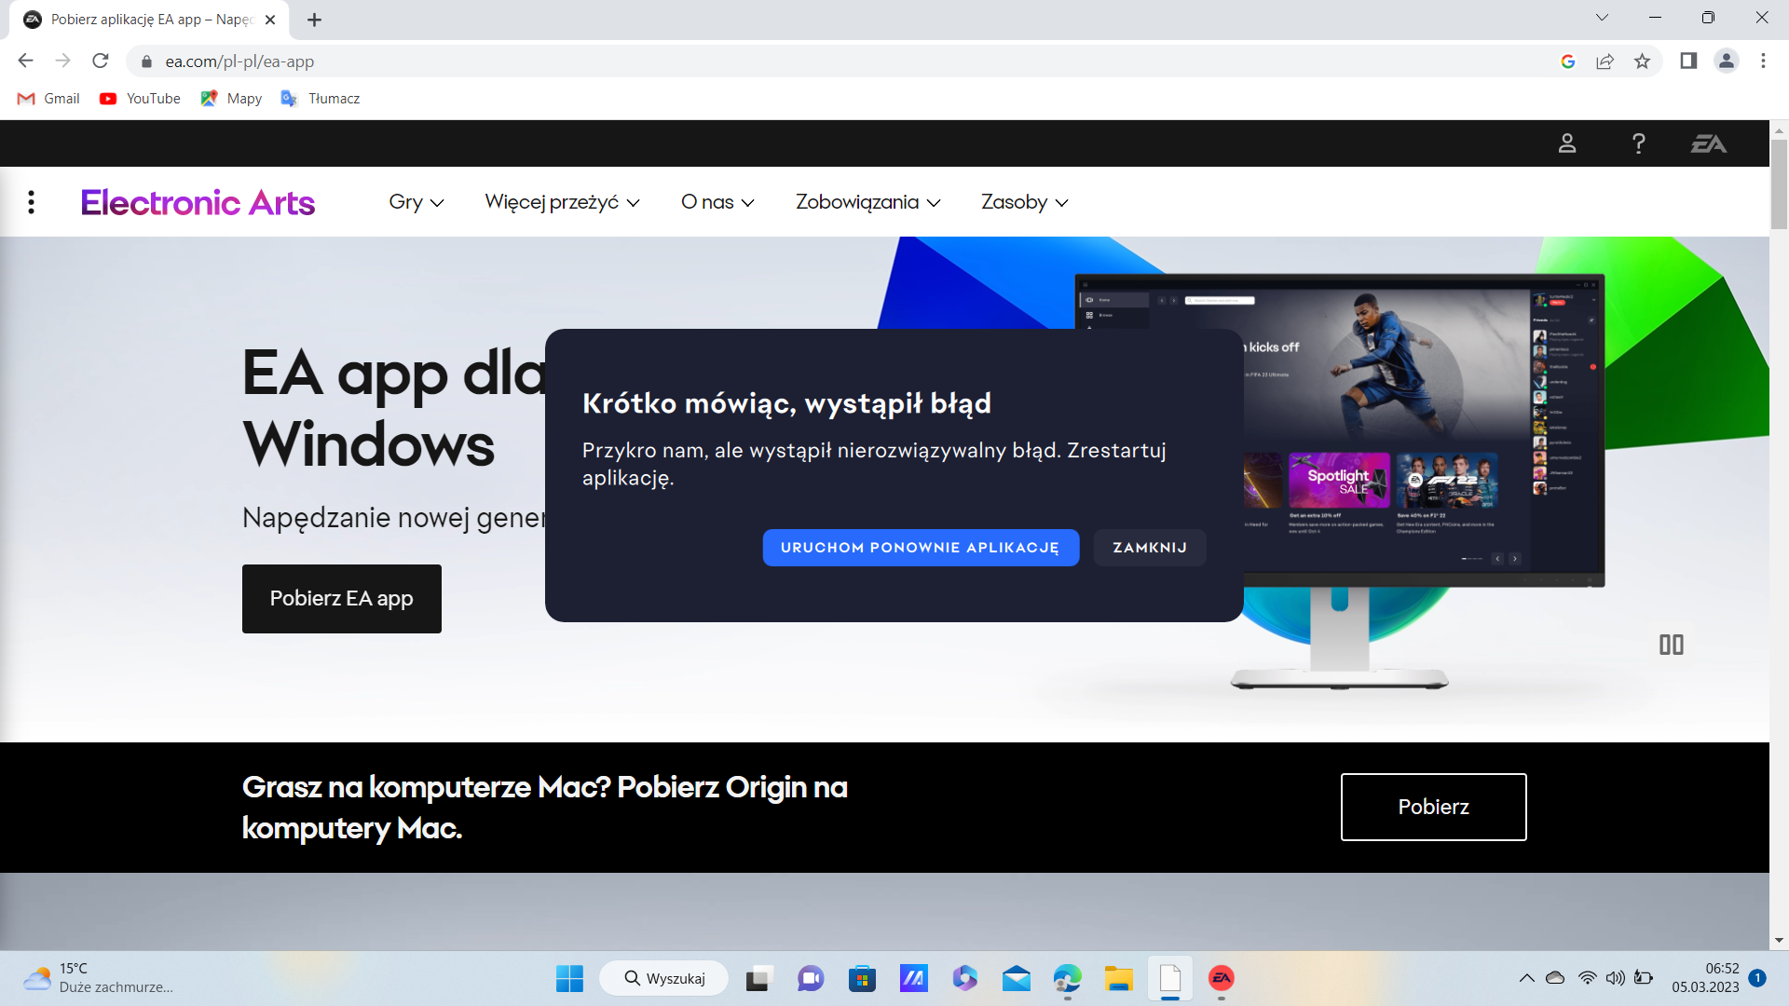1789x1006 pixels.
Task: Click the Pobierz EA app button
Action: pyautogui.click(x=342, y=599)
